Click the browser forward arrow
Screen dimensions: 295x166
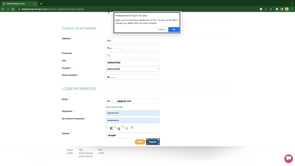[x=8, y=9]
